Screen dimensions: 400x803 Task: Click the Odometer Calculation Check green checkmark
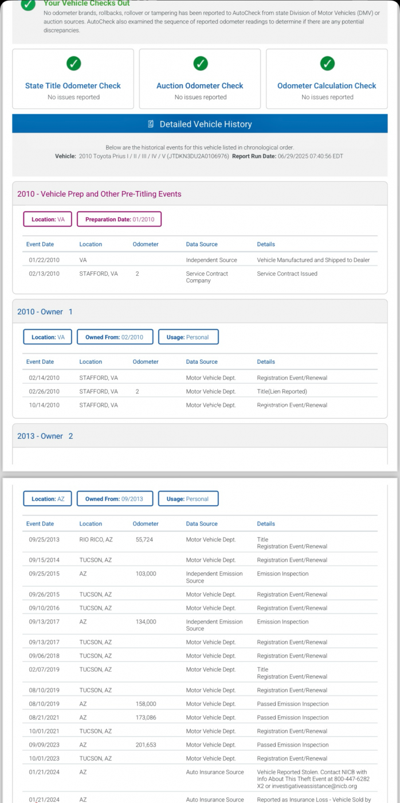(327, 64)
